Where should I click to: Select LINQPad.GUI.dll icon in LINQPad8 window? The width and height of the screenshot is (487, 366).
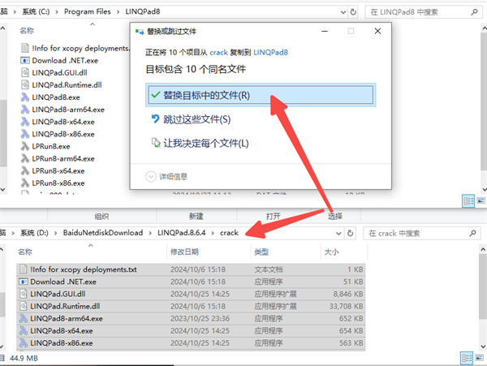pyautogui.click(x=25, y=72)
